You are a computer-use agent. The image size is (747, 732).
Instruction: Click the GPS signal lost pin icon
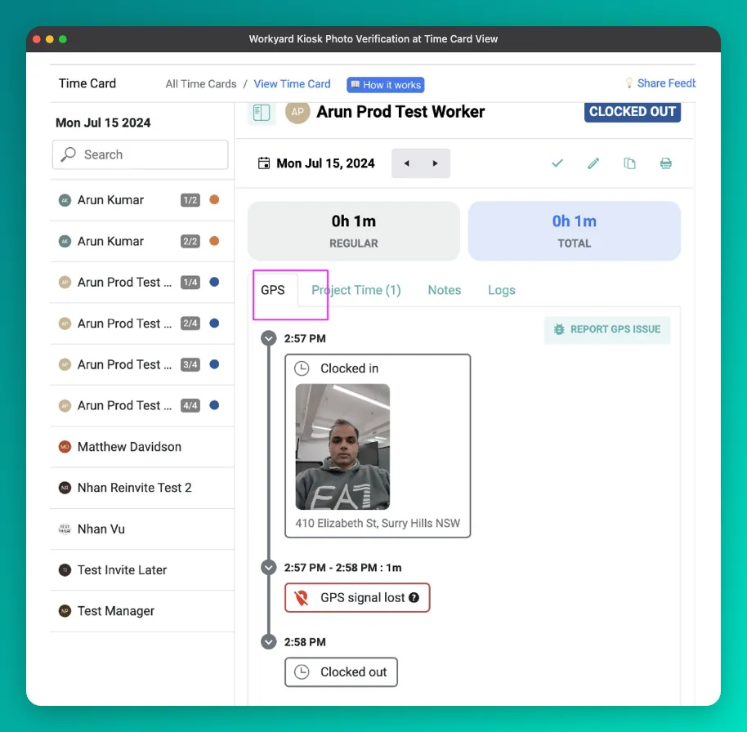coord(301,597)
